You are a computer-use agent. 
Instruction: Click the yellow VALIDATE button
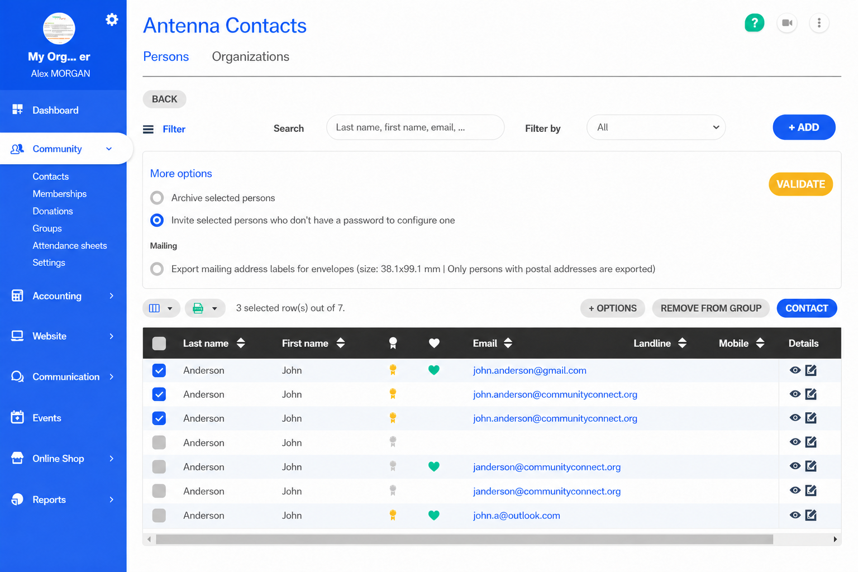(800, 184)
